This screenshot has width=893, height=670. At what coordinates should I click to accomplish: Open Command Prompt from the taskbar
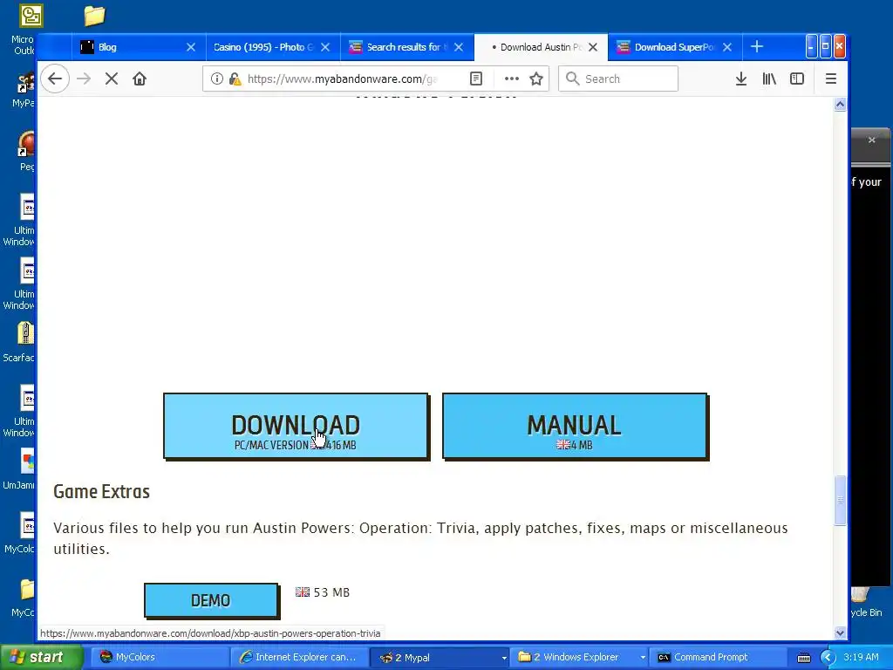point(719,658)
